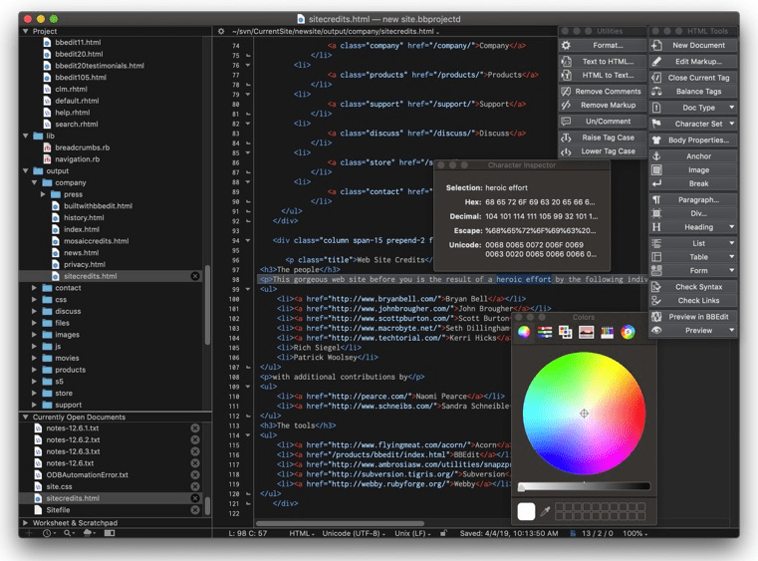Open HTML language popup in status bar

coord(302,533)
